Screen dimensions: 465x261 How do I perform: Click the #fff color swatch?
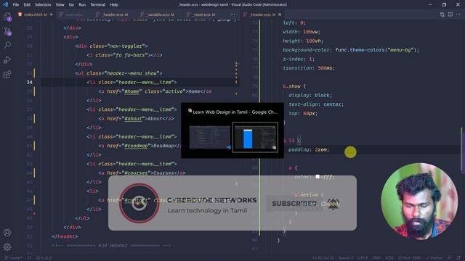tap(318, 177)
